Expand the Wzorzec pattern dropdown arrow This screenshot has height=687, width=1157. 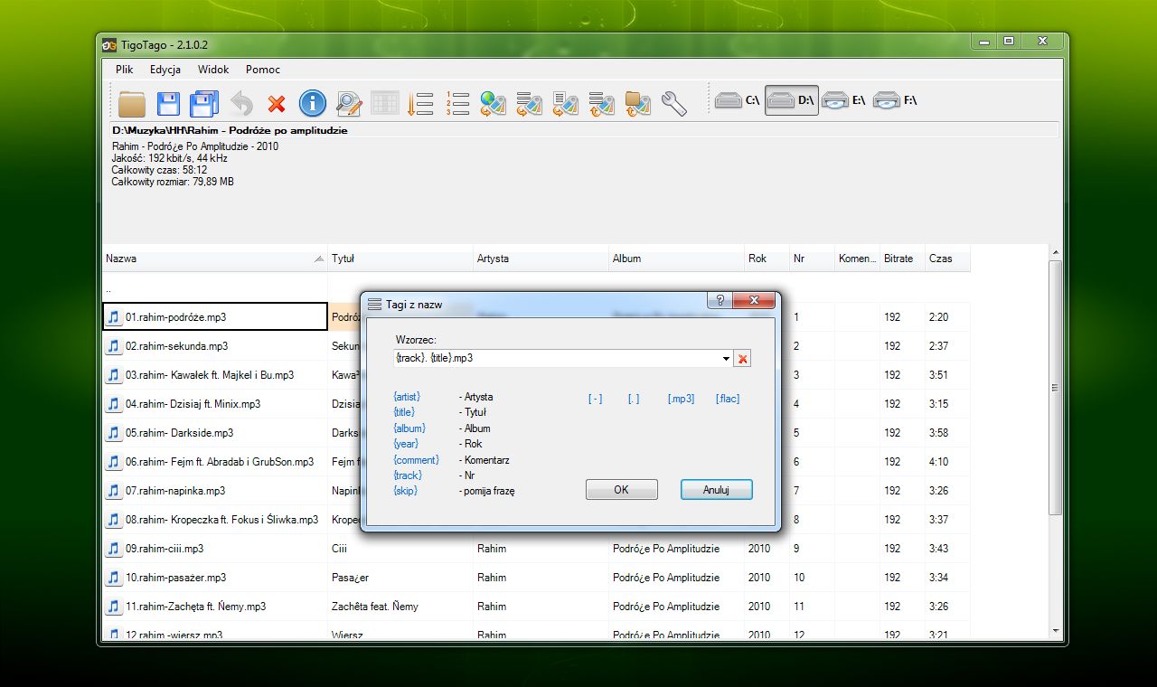tap(727, 359)
